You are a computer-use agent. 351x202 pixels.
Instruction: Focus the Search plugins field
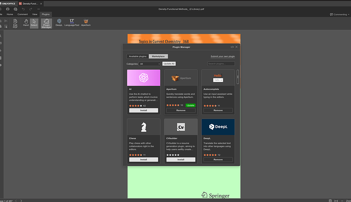click(221, 64)
